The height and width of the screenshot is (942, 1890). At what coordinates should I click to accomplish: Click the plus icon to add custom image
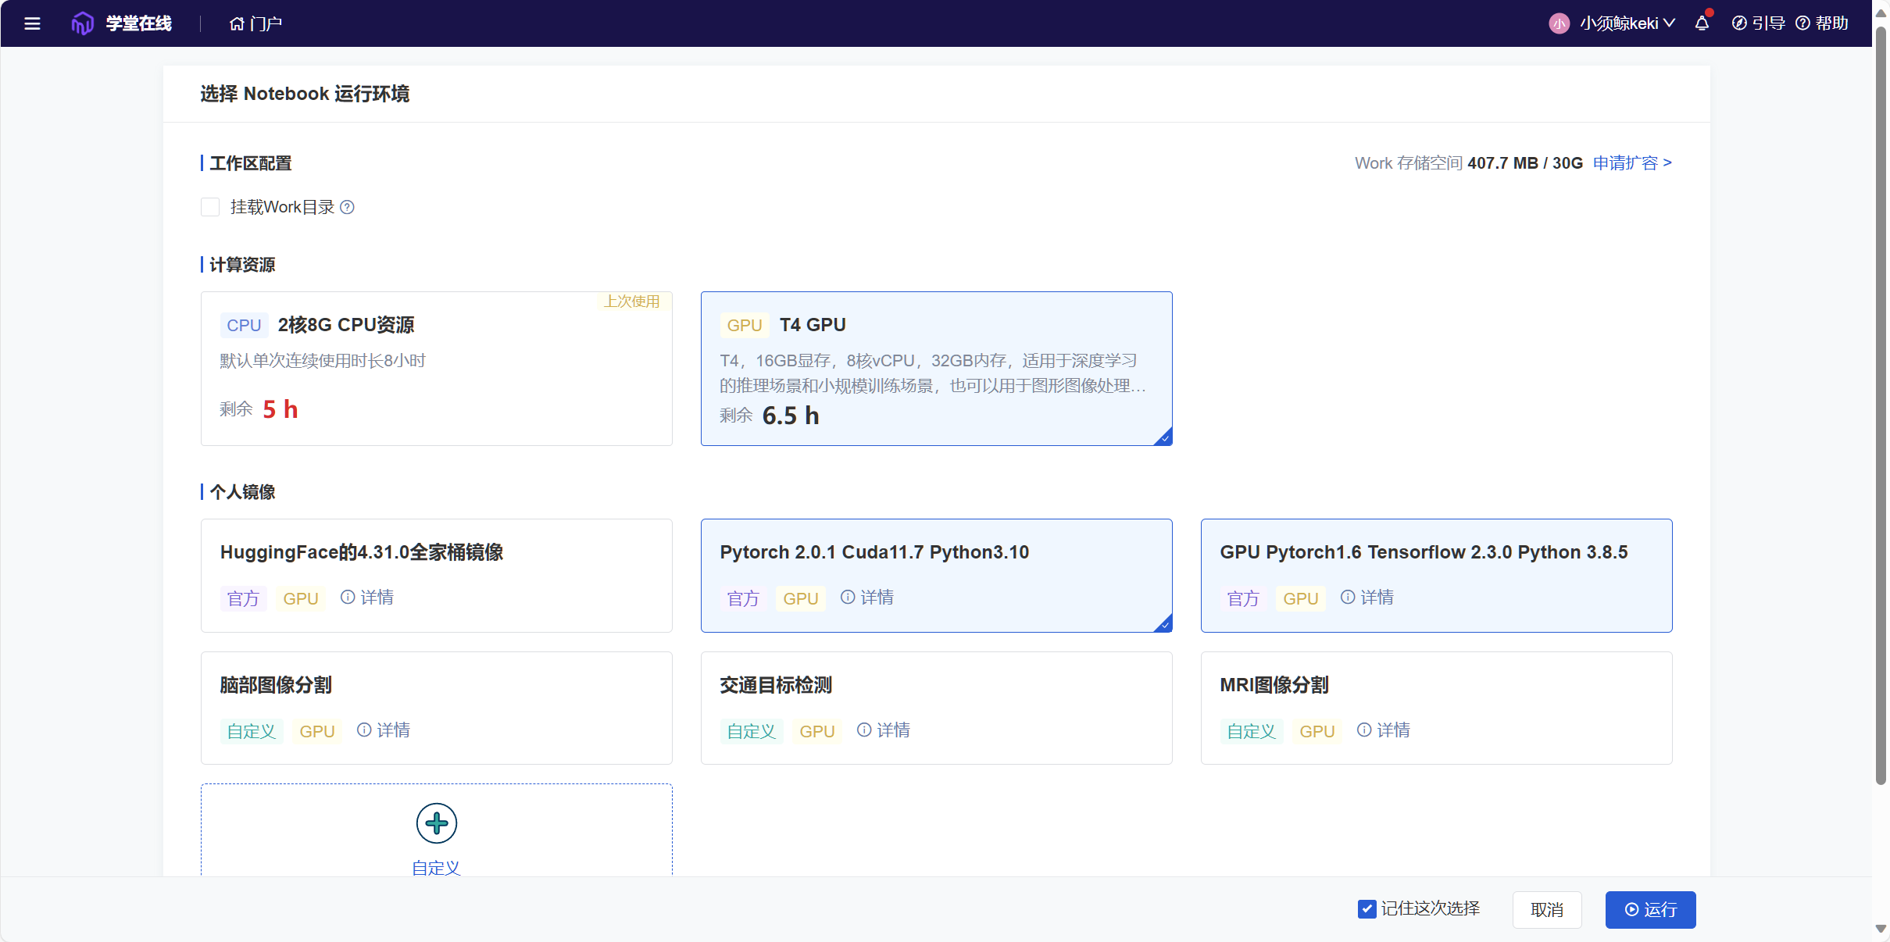coord(436,823)
